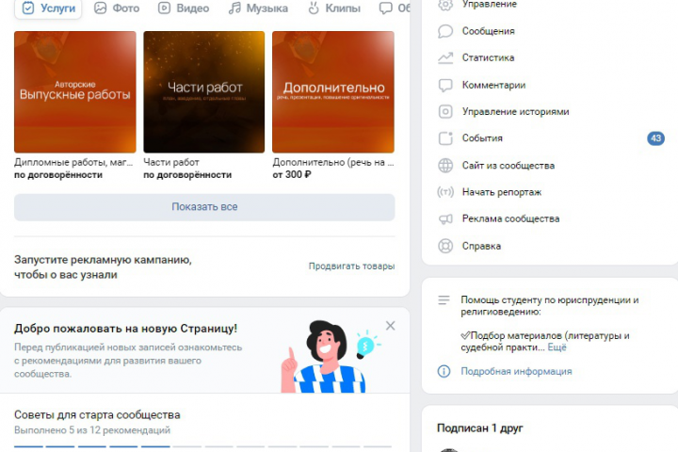The image size is (678, 452).
Task: Open the Сообщения speech bubble icon
Action: point(444,31)
